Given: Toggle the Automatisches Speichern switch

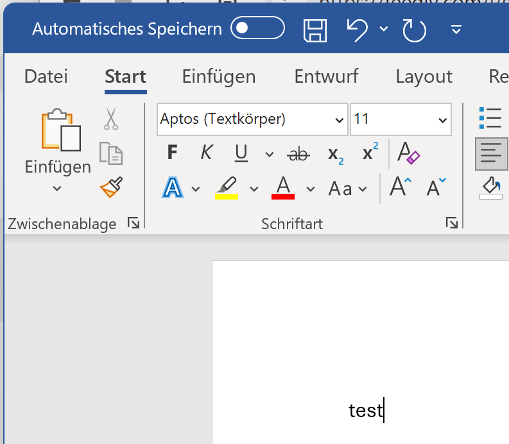Looking at the screenshot, I should (x=257, y=28).
